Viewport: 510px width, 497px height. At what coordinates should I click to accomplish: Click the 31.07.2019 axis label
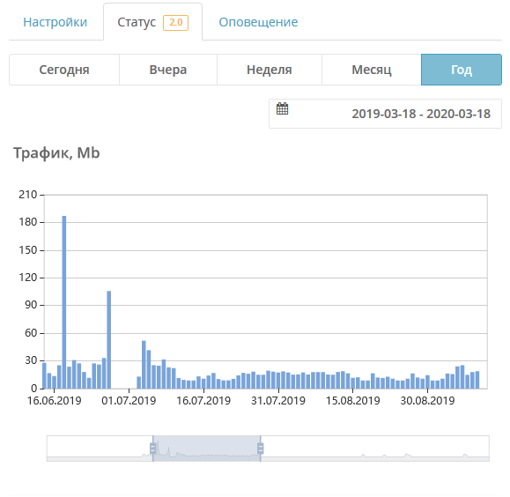(278, 400)
